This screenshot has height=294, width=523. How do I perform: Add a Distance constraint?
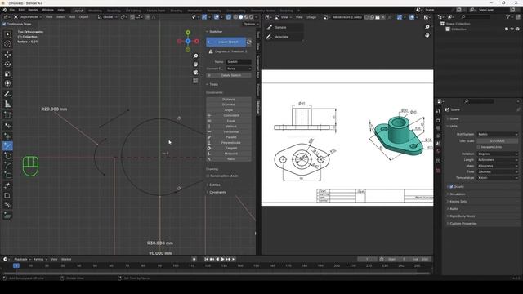[229, 100]
